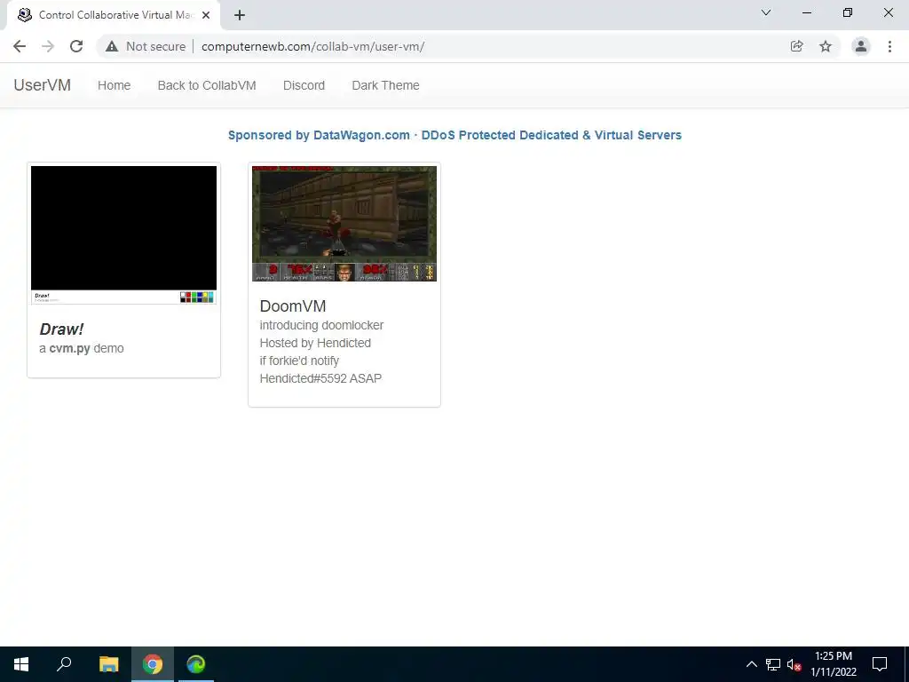Screen dimensions: 909x682
Task: Minimize the Chrome window
Action: click(x=807, y=12)
